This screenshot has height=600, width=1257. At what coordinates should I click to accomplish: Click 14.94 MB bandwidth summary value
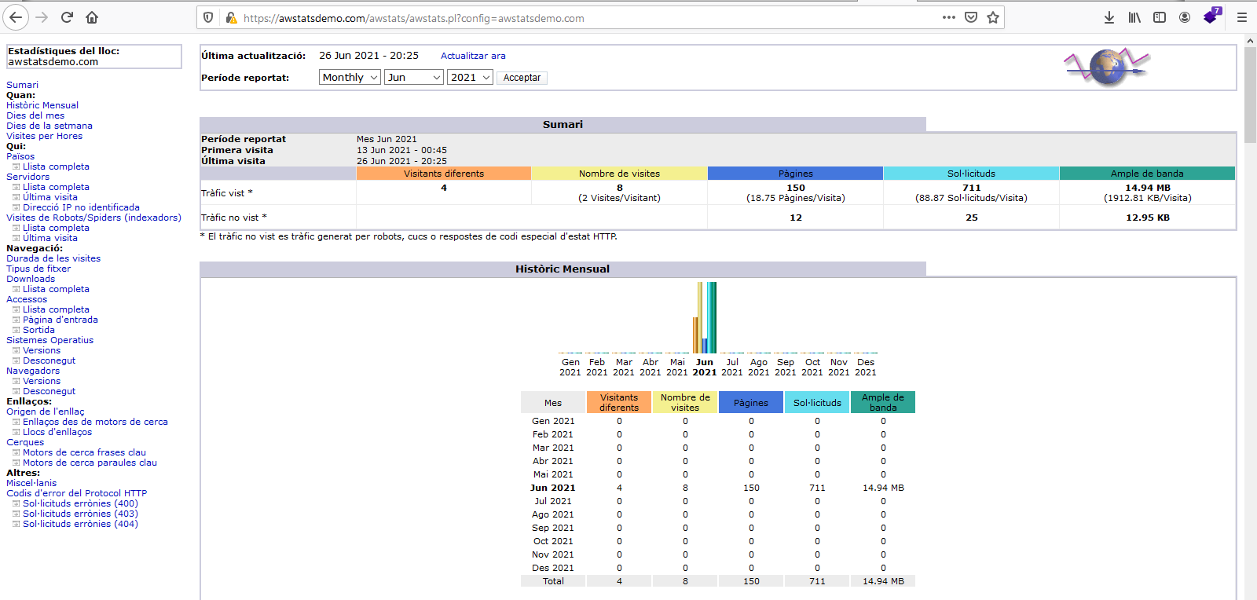[x=1147, y=188]
